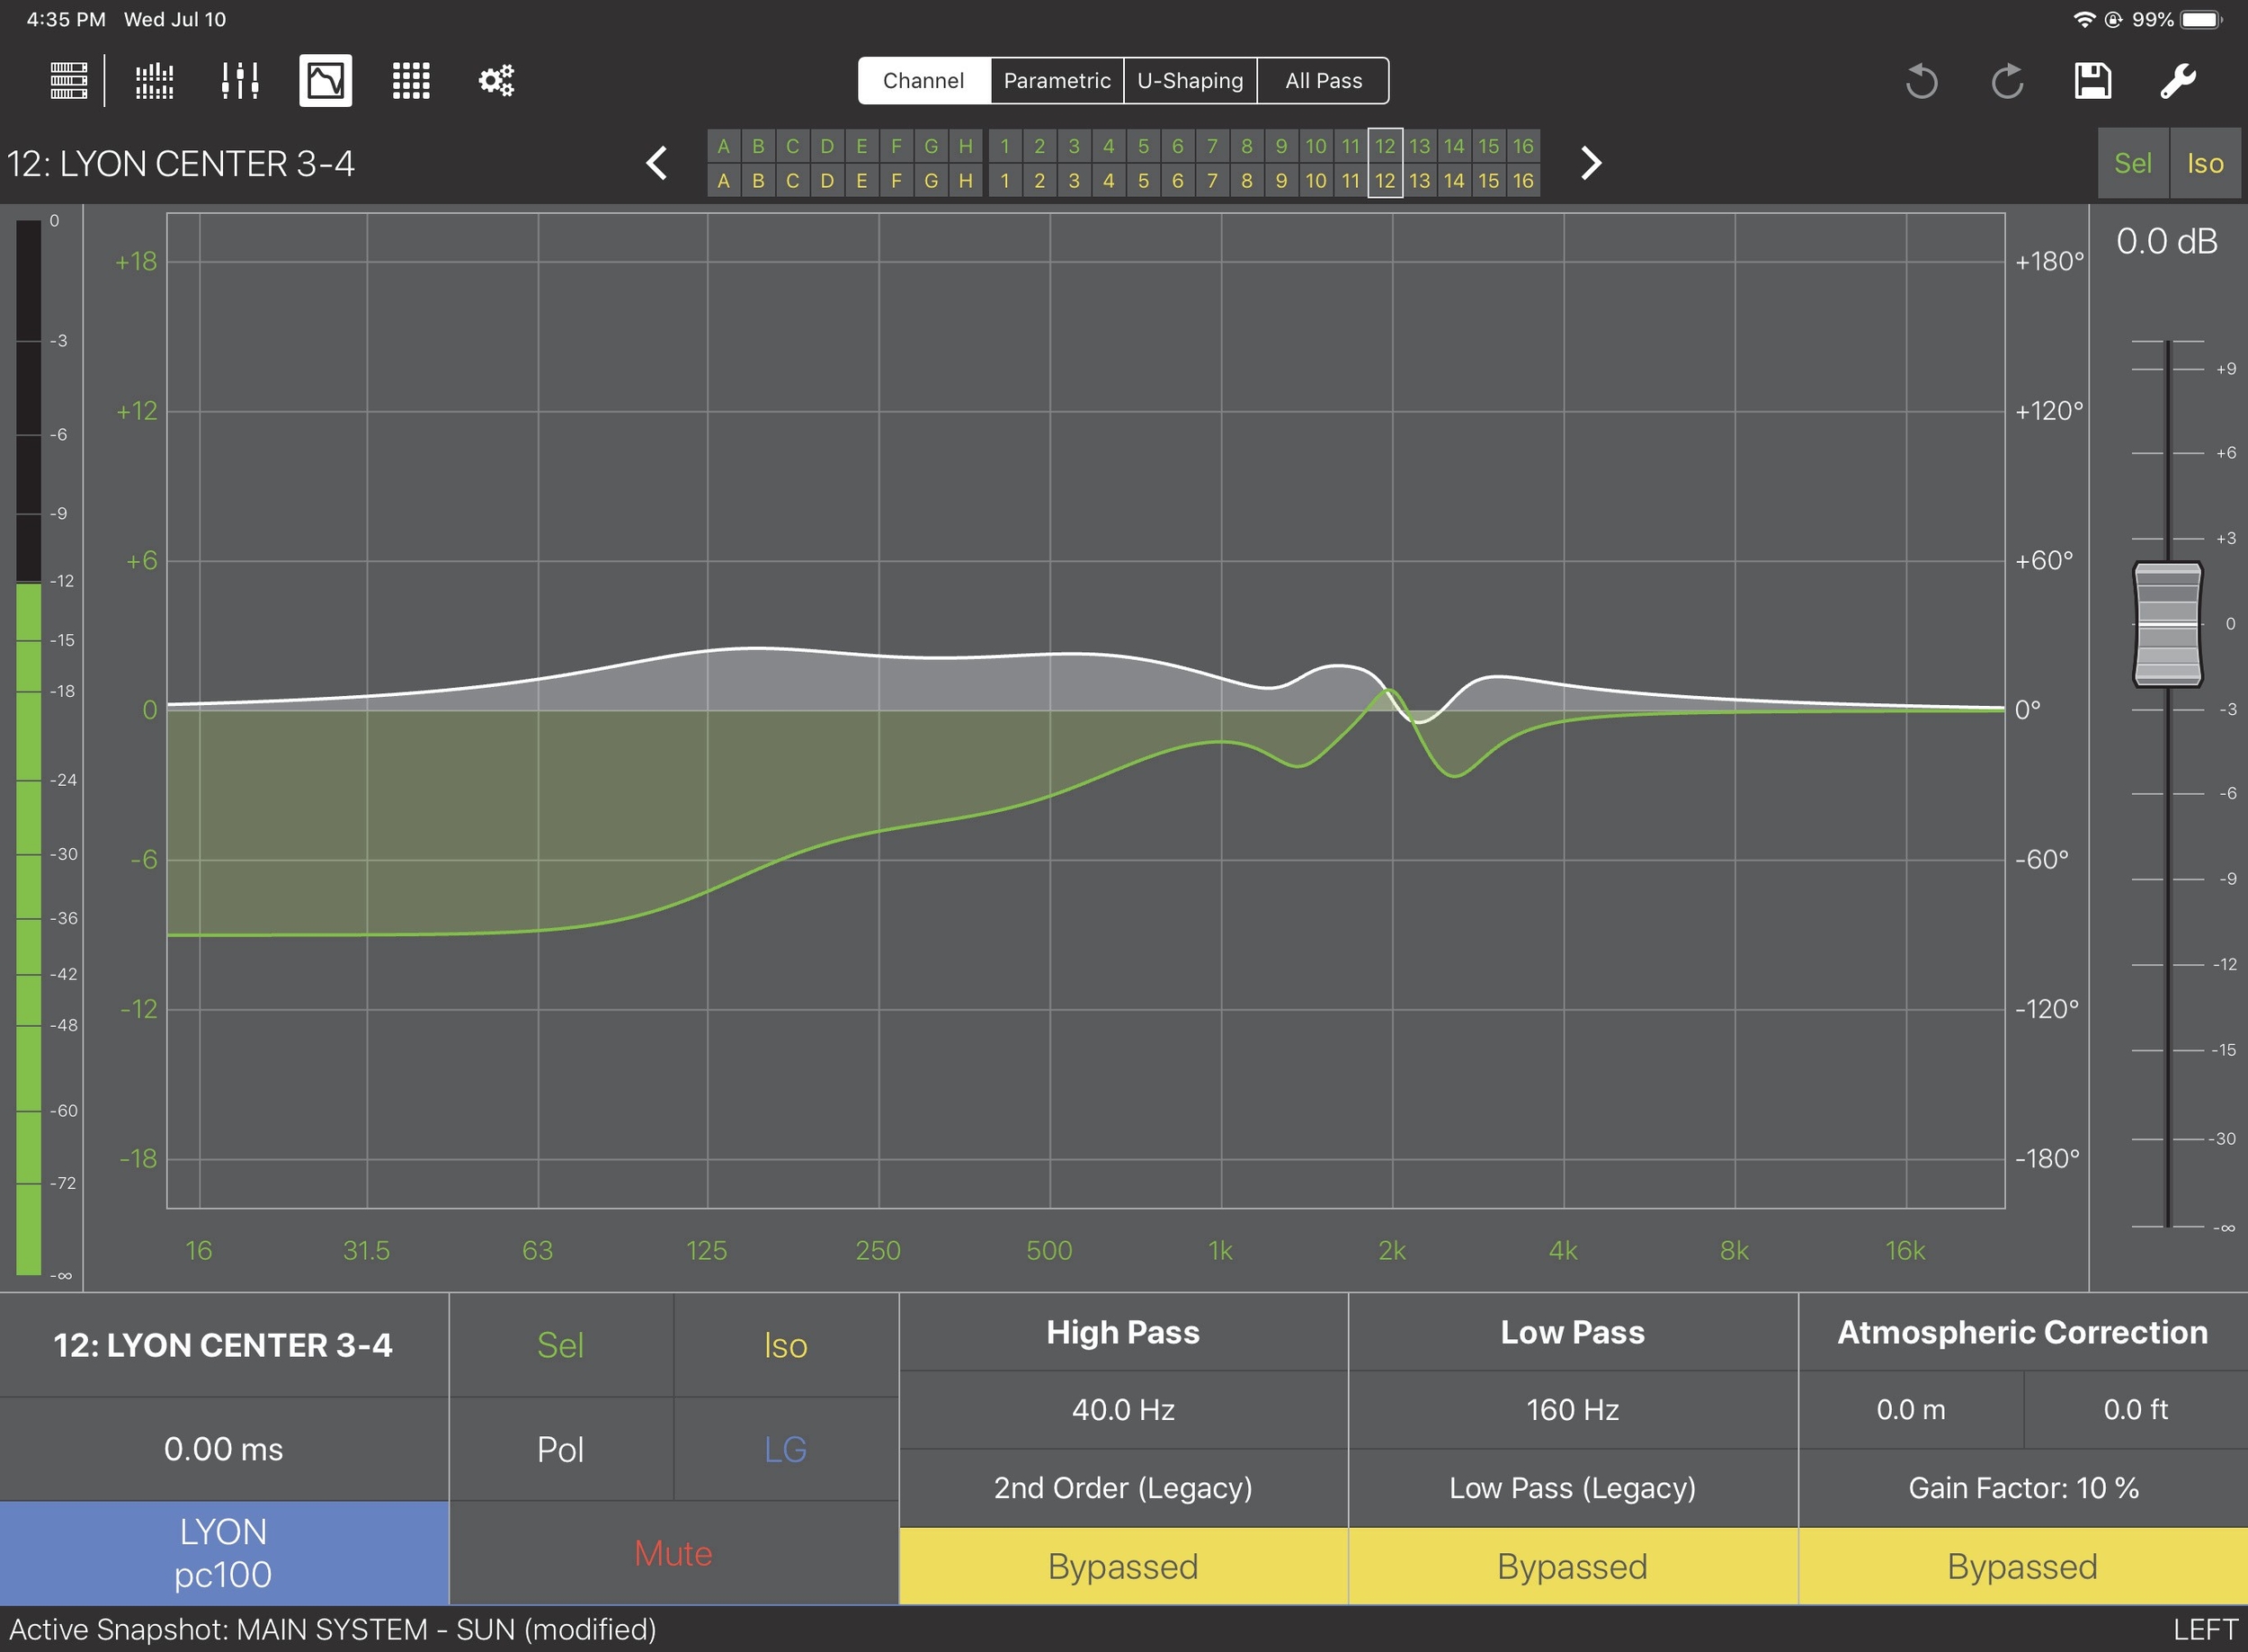The width and height of the screenshot is (2248, 1652).
Task: Switch to the Parametric tab
Action: pos(1057,81)
